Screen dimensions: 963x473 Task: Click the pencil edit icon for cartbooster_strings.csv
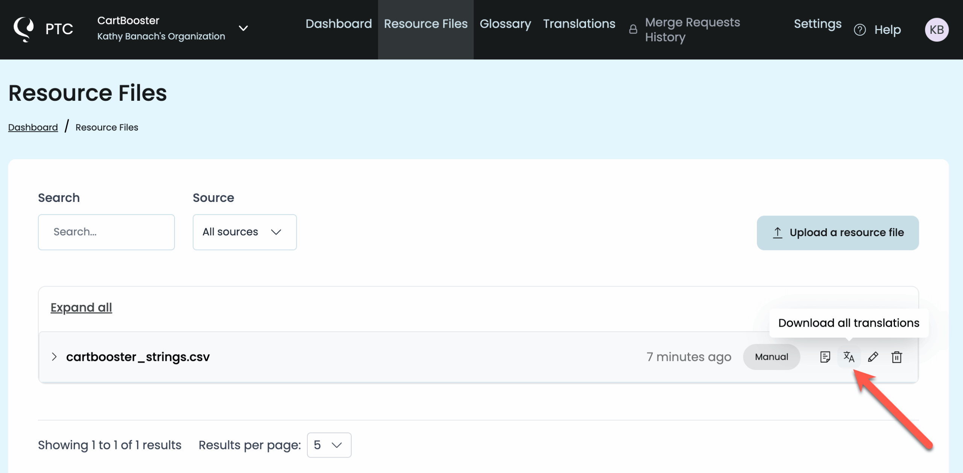pos(873,356)
